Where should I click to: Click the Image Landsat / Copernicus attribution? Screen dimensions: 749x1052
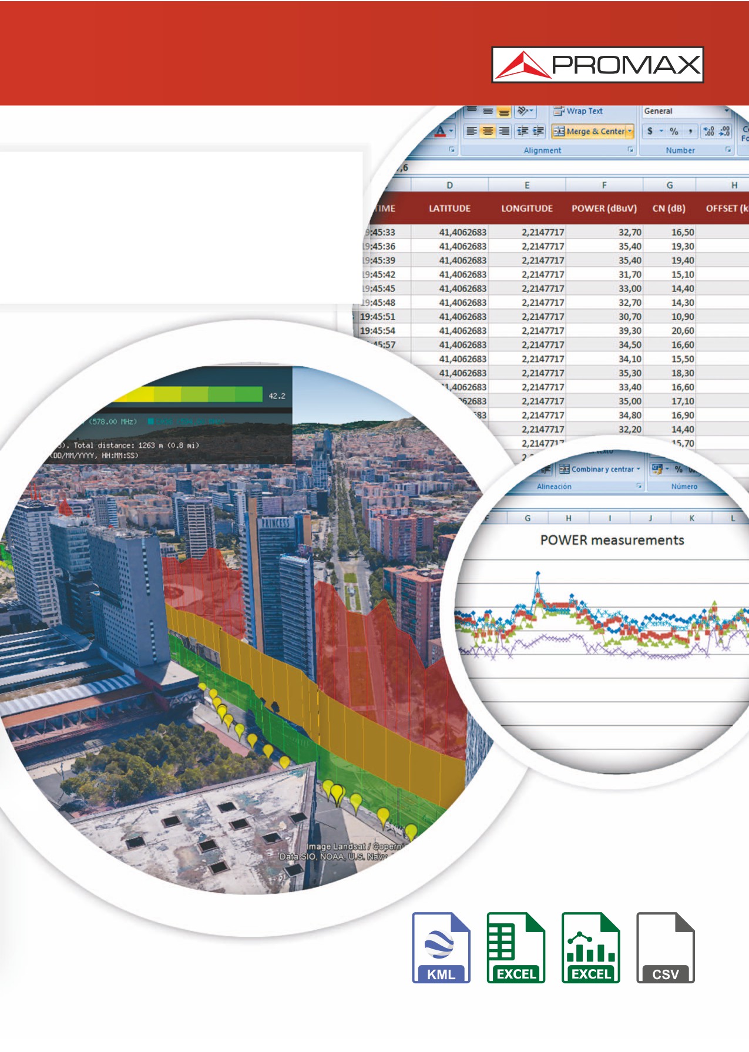pyautogui.click(x=357, y=846)
